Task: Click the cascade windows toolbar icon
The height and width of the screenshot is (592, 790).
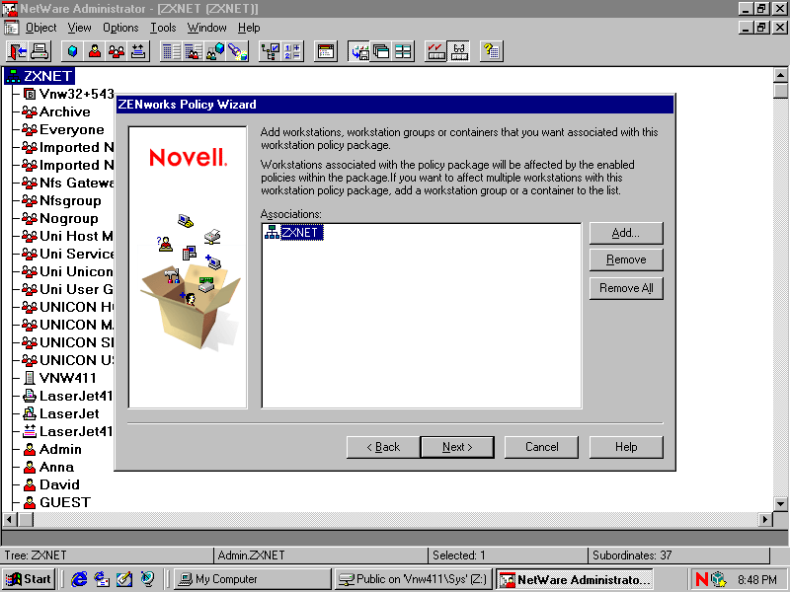Action: point(381,51)
